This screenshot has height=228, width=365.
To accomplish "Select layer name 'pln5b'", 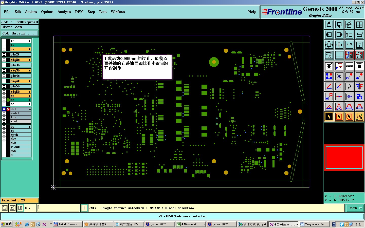I will (x=21, y=86).
